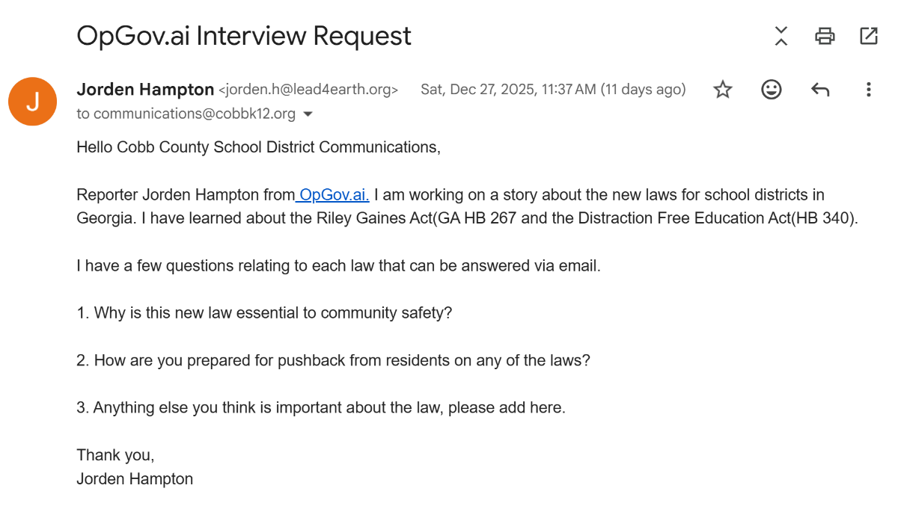Click the Jorden Hampton signature at email end
The width and height of the screenshot is (898, 512).
click(135, 479)
